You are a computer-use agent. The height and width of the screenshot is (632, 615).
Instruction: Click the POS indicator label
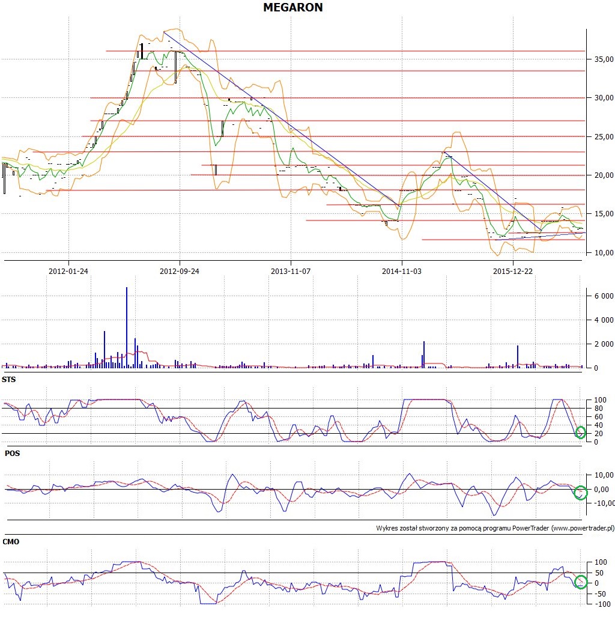(x=13, y=454)
